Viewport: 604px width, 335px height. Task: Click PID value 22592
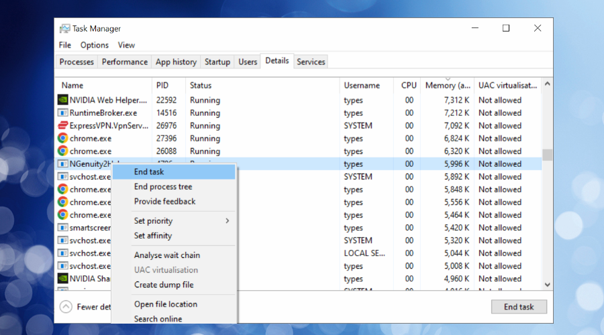166,100
